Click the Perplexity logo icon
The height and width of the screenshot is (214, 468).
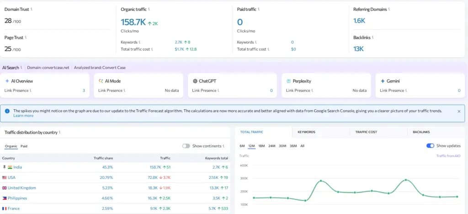coord(289,81)
